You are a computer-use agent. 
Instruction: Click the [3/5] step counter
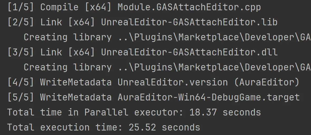(21, 52)
